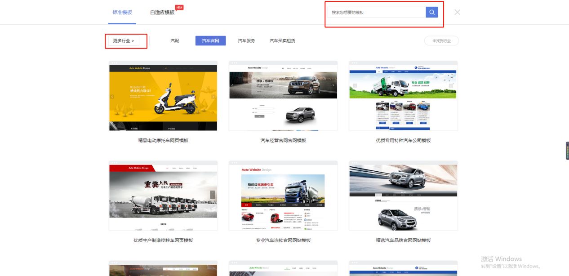Click the 未找到行业 button
569x276 pixels.
[x=441, y=41]
